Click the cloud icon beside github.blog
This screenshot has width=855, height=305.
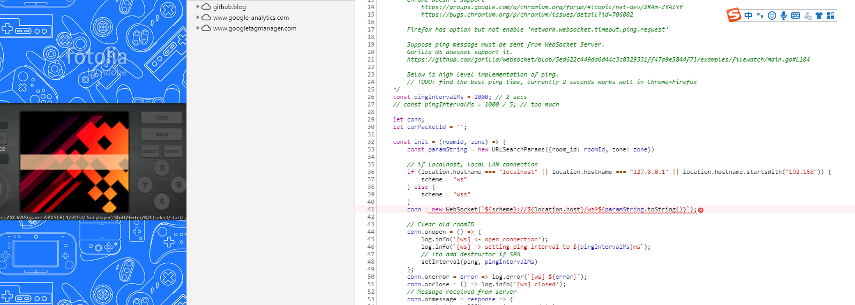[206, 7]
